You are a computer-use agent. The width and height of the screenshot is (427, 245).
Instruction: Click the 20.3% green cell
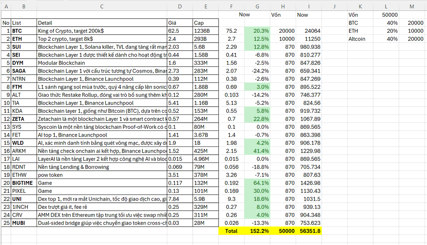point(257,31)
